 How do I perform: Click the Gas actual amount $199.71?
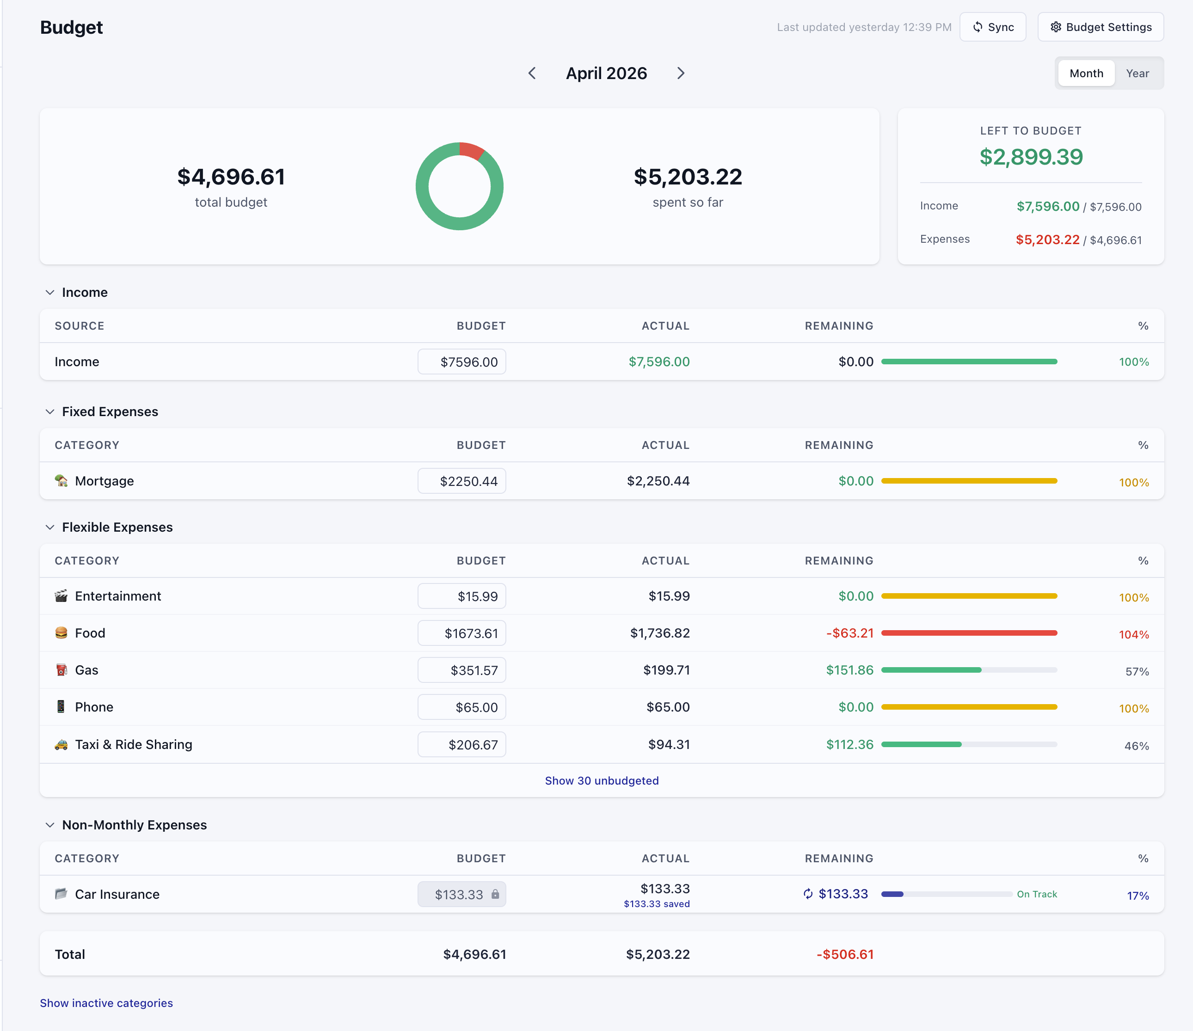(x=666, y=670)
